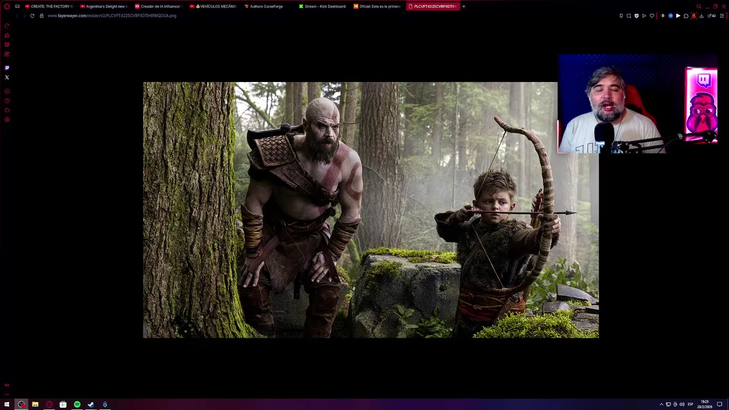Open the sidebar icon below History
Screen dimensions: 729x410
[7, 110]
